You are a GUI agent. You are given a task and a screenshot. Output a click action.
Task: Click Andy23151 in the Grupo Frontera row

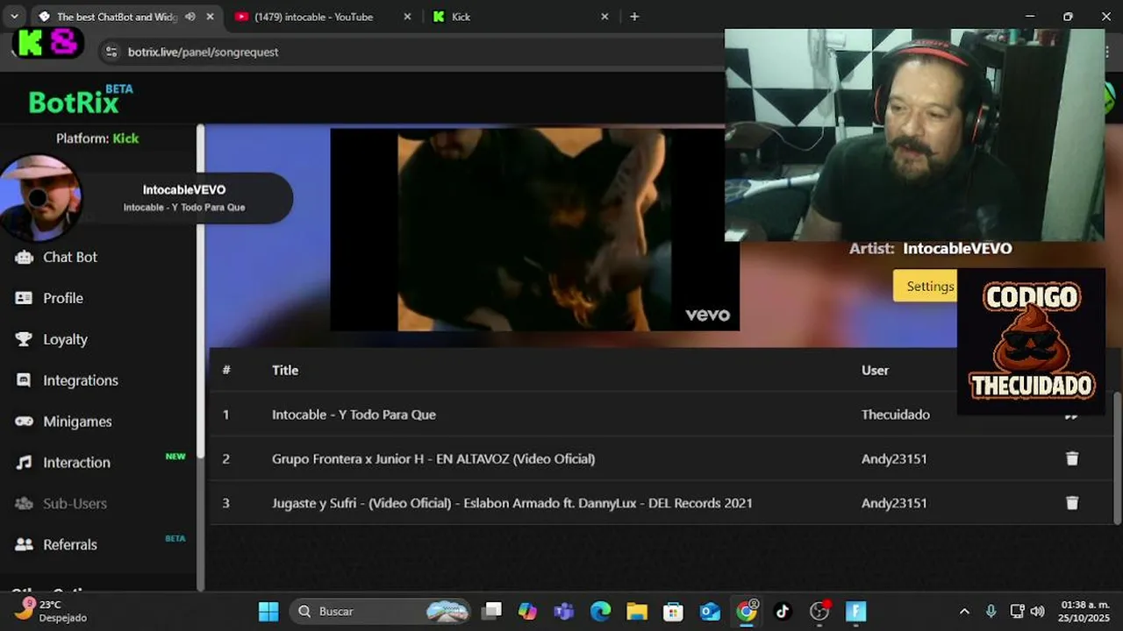tap(894, 458)
